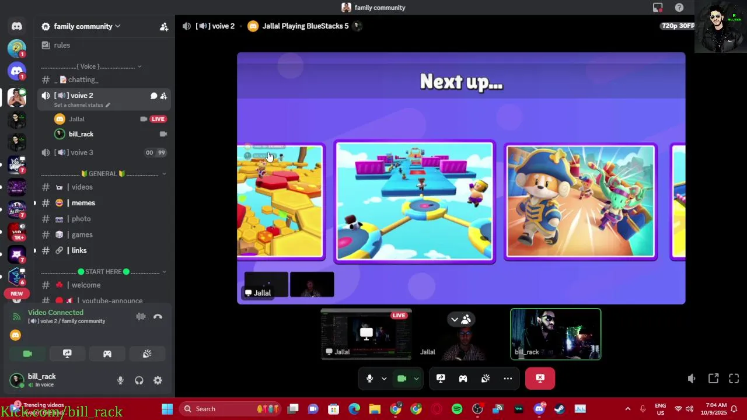747x420 pixels.
Task: Select Jallal's camera video tile
Action: tap(461, 334)
